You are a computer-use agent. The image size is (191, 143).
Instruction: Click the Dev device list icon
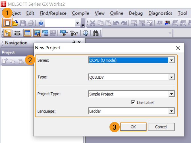coord(45,33)
